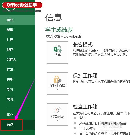
Task: Click the 检查问题 document check icon
Action: [x=57, y=110]
